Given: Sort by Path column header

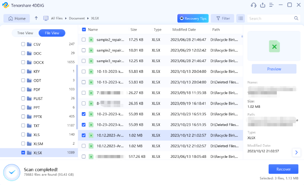Looking at the screenshot, I should click(x=216, y=30).
